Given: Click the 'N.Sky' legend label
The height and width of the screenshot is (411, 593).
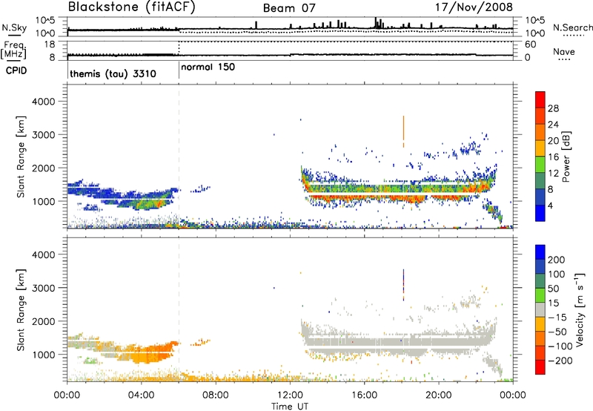Looking at the screenshot, I should tap(14, 27).
